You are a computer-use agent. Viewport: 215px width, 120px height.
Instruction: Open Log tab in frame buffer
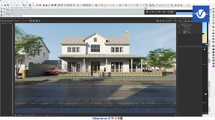189,18
